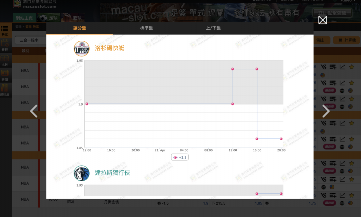Viewport: 361px width, 217px height.
Task: Switch to the 標準盤 tab
Action: [x=146, y=28]
